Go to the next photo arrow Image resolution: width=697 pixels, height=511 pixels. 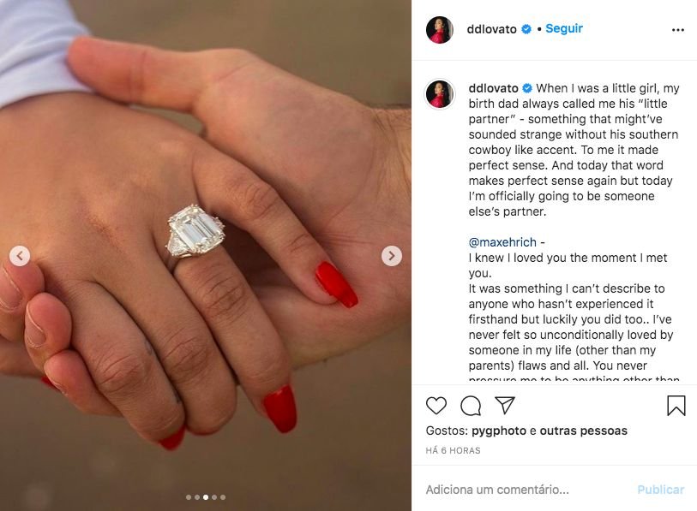(x=392, y=256)
